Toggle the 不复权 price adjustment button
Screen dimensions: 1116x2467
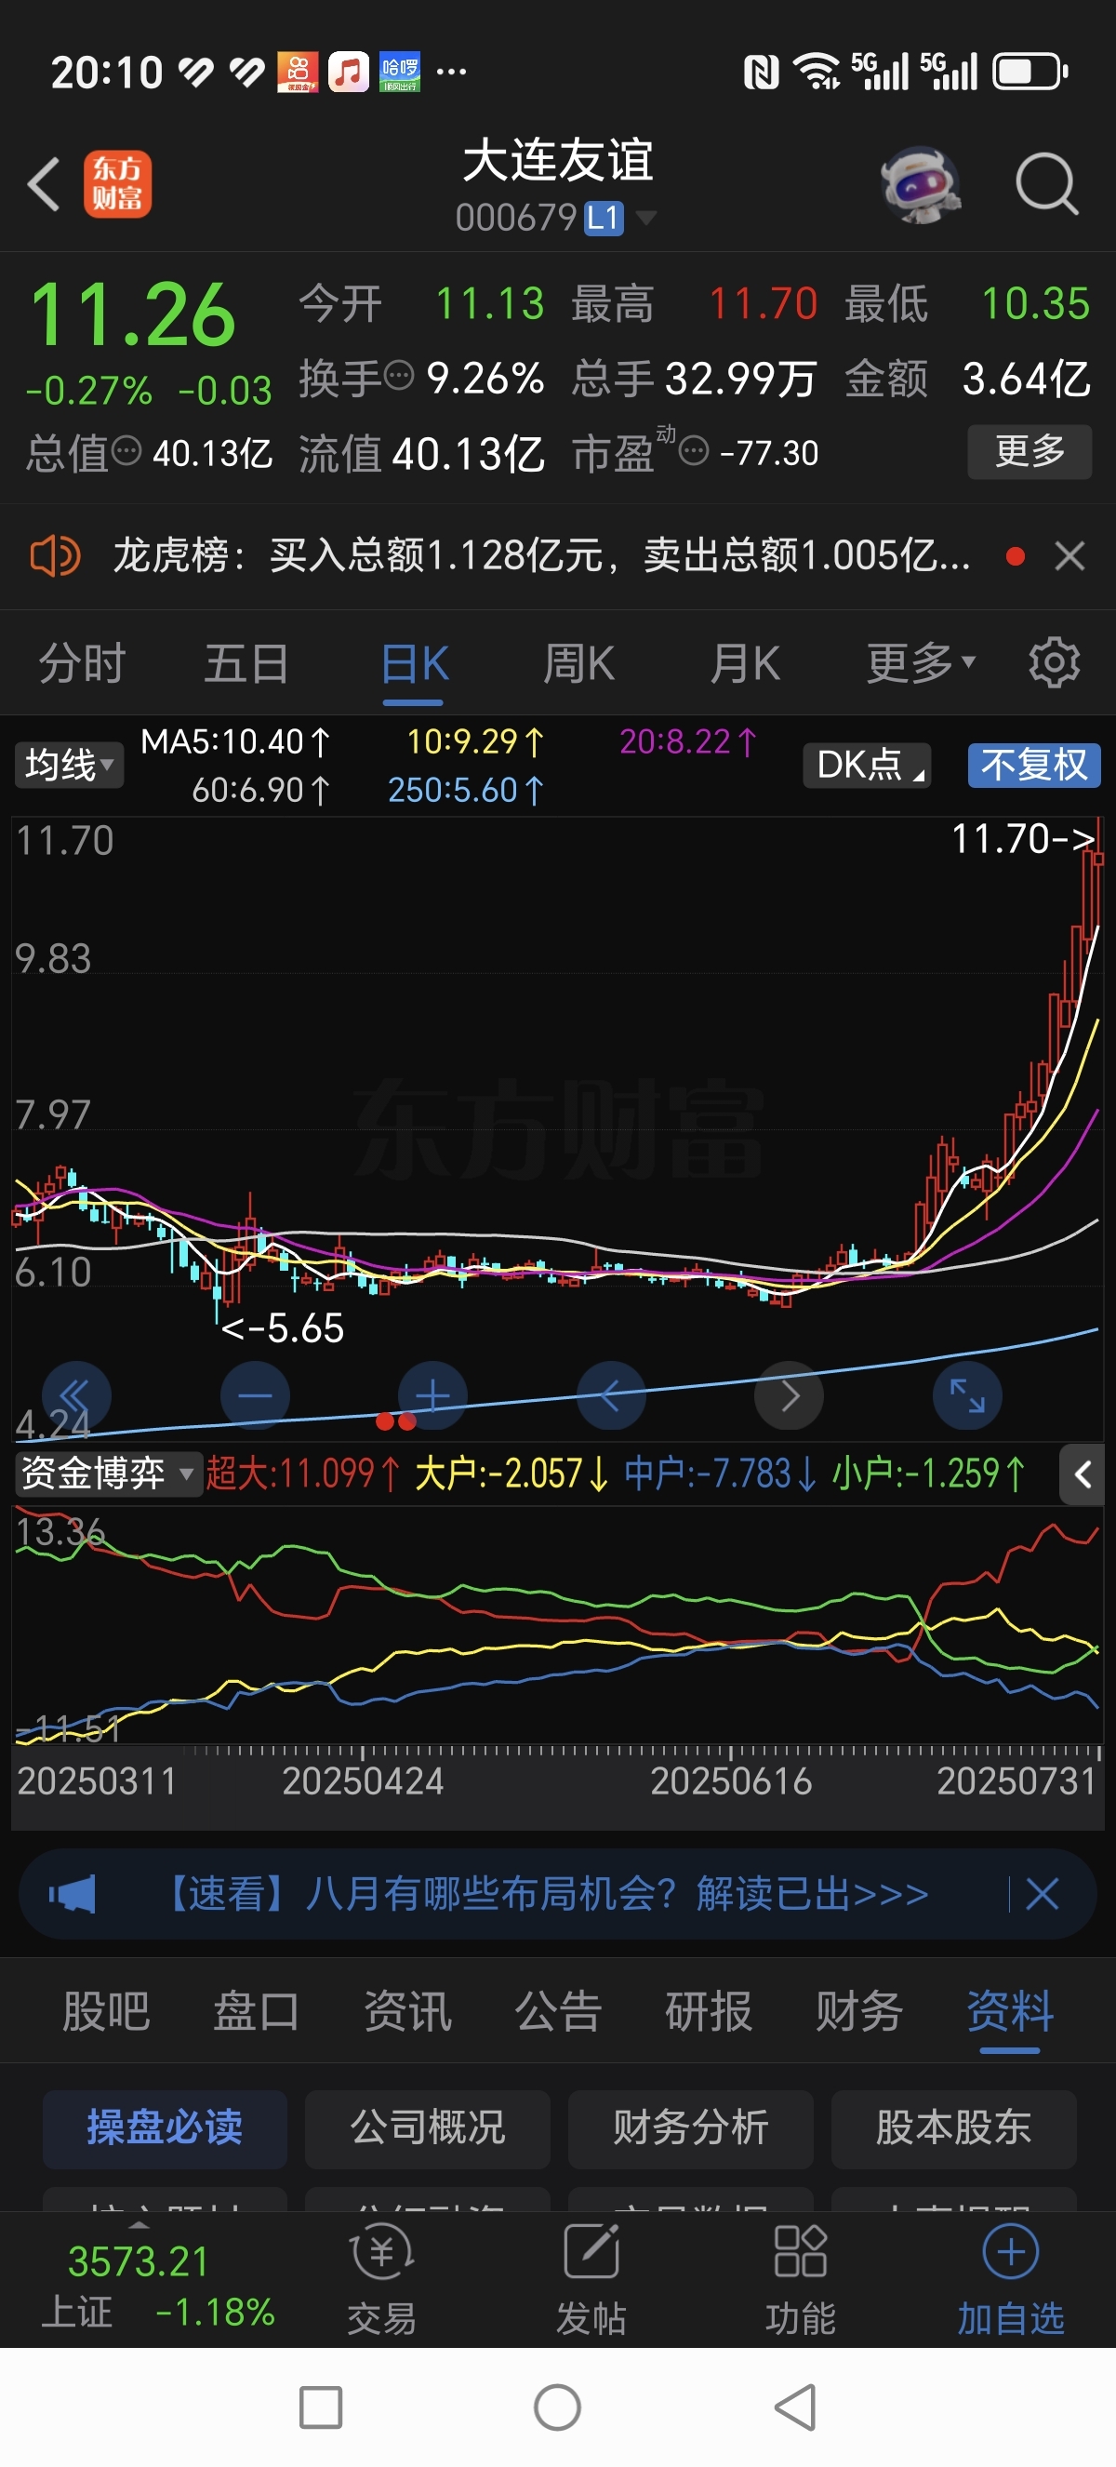click(x=1033, y=765)
